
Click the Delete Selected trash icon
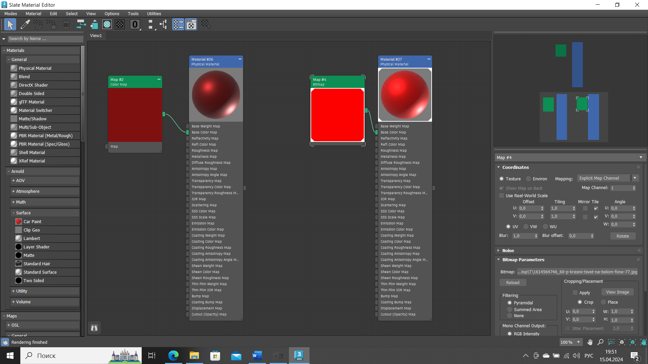coord(66,24)
